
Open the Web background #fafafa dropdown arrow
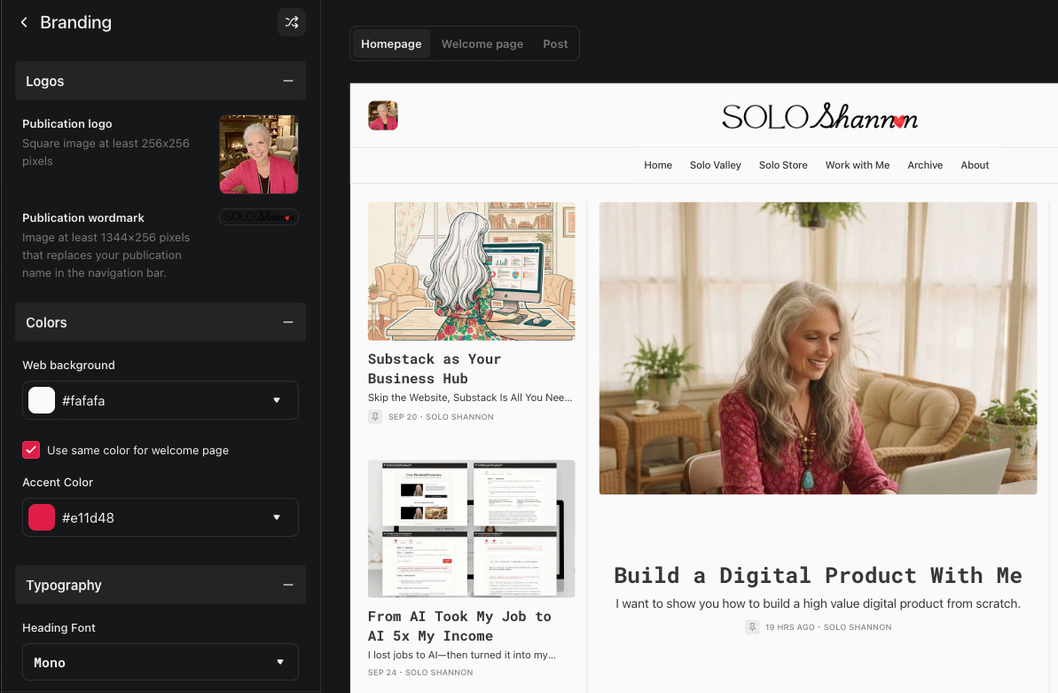click(277, 400)
